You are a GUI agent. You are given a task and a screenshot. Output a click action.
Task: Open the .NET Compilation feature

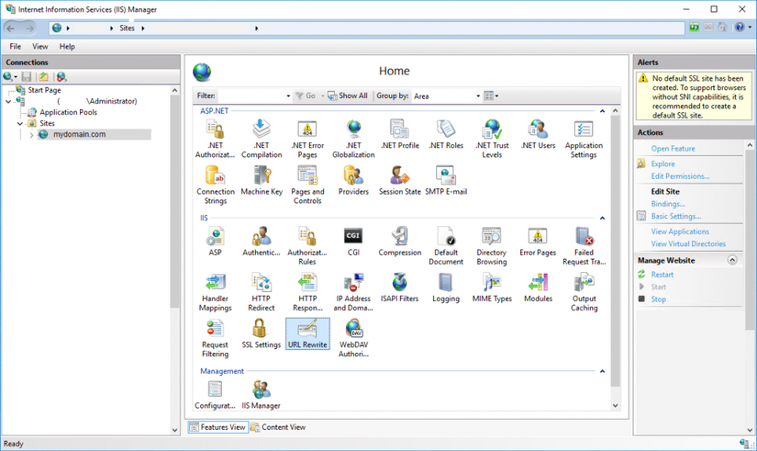pyautogui.click(x=262, y=140)
